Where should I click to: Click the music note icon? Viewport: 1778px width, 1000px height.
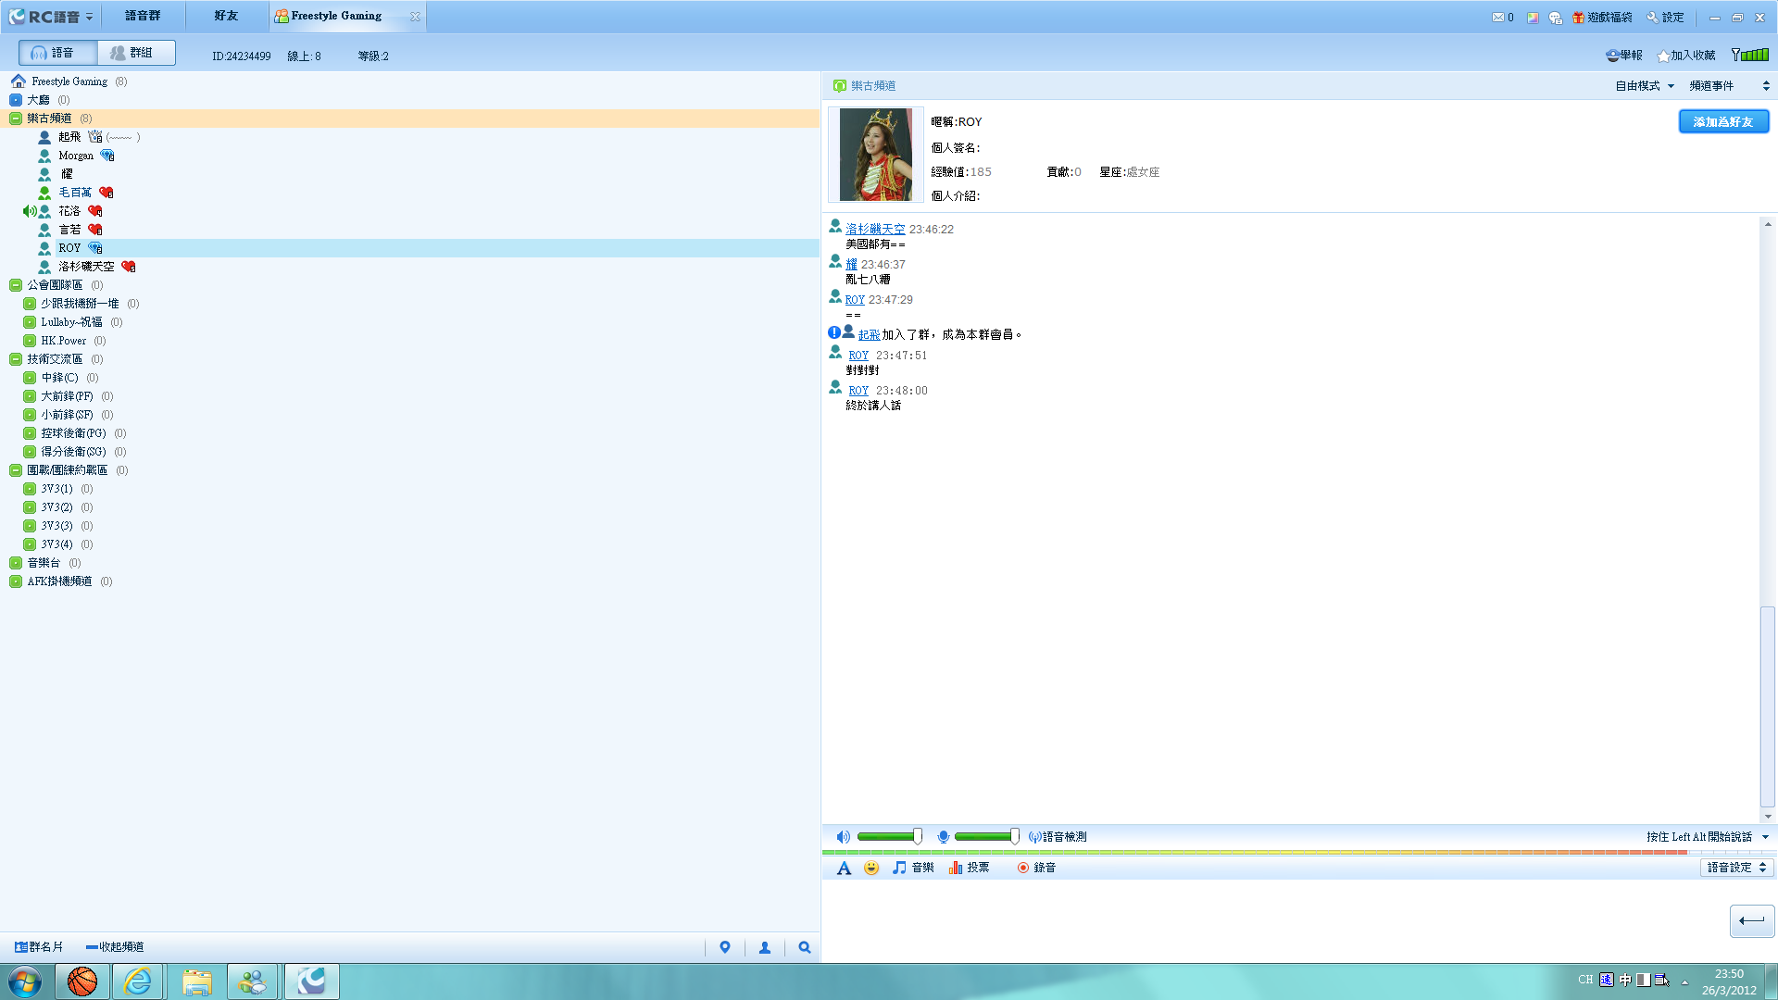coord(899,868)
